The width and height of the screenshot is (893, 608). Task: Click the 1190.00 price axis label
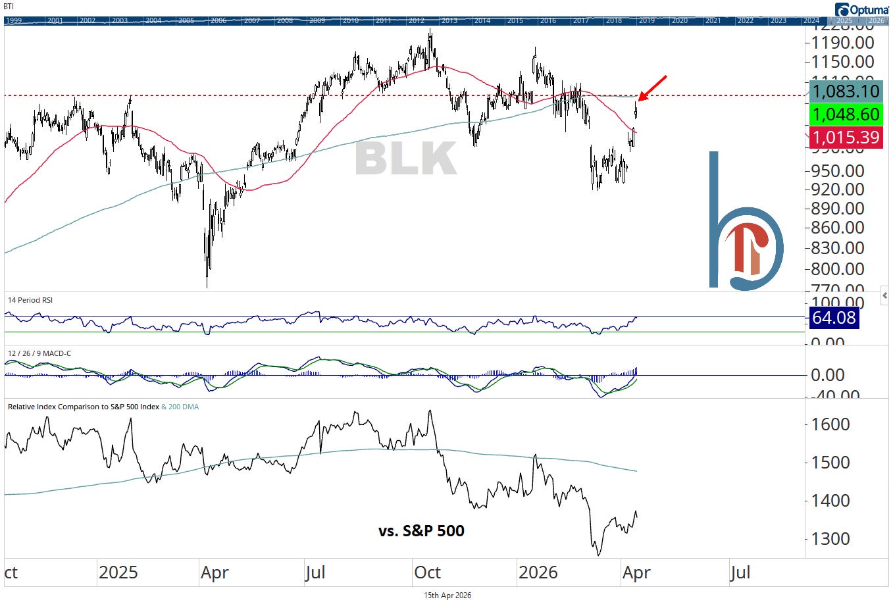point(843,43)
